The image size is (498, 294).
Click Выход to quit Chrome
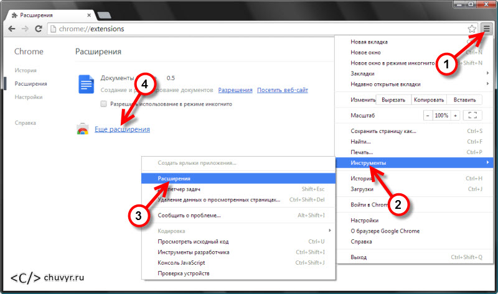pos(413,257)
